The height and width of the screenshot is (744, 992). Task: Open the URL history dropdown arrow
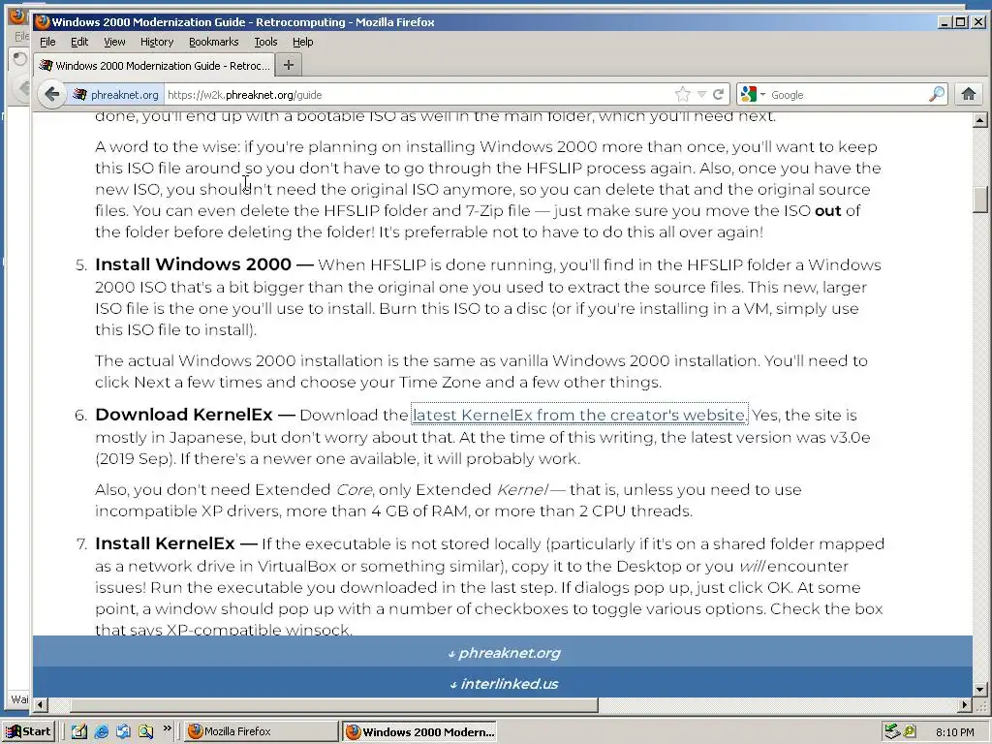point(701,94)
